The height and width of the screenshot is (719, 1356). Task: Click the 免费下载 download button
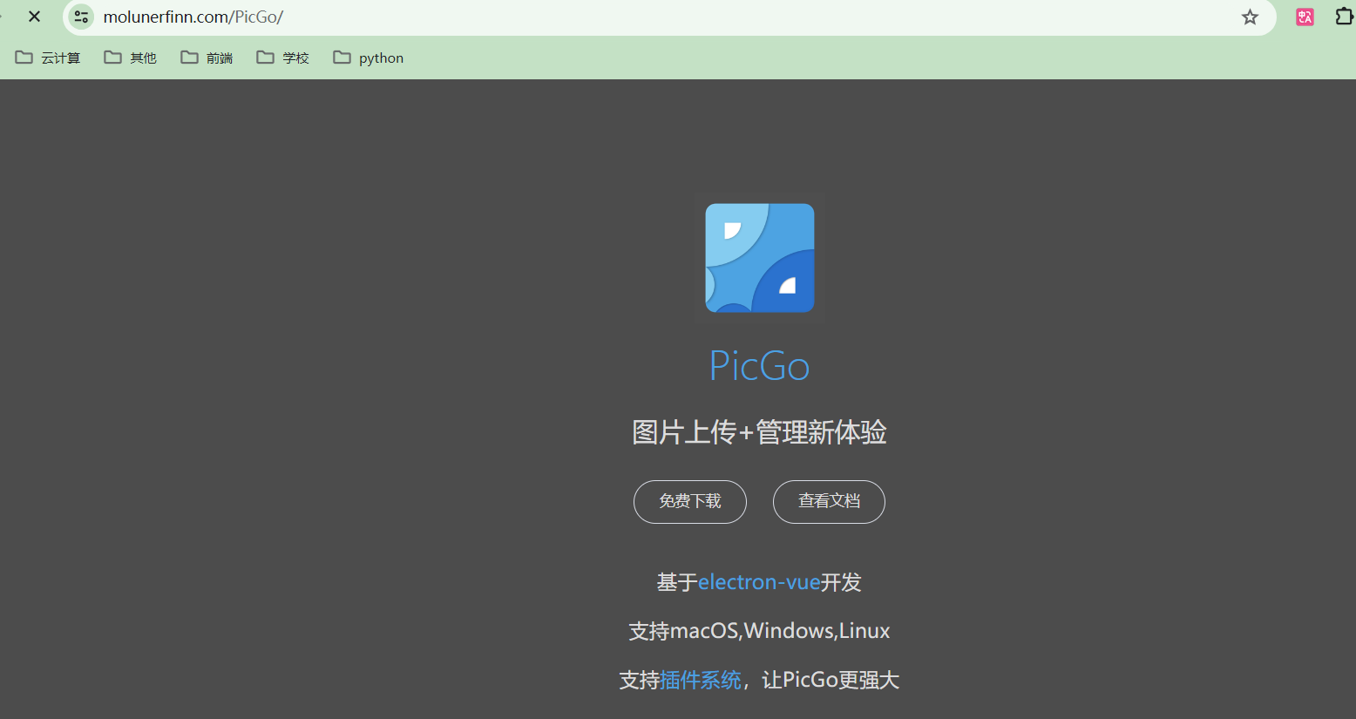689,502
